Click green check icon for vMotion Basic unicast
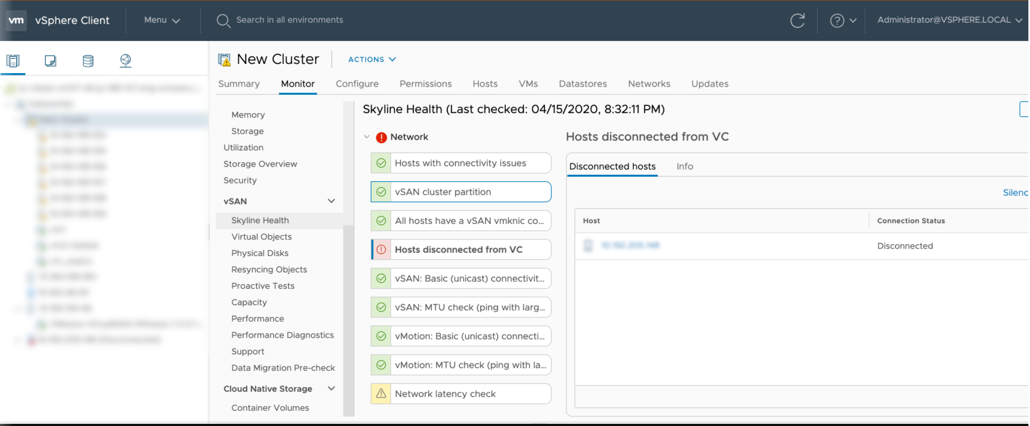Viewport: 1030px width, 426px height. [381, 336]
